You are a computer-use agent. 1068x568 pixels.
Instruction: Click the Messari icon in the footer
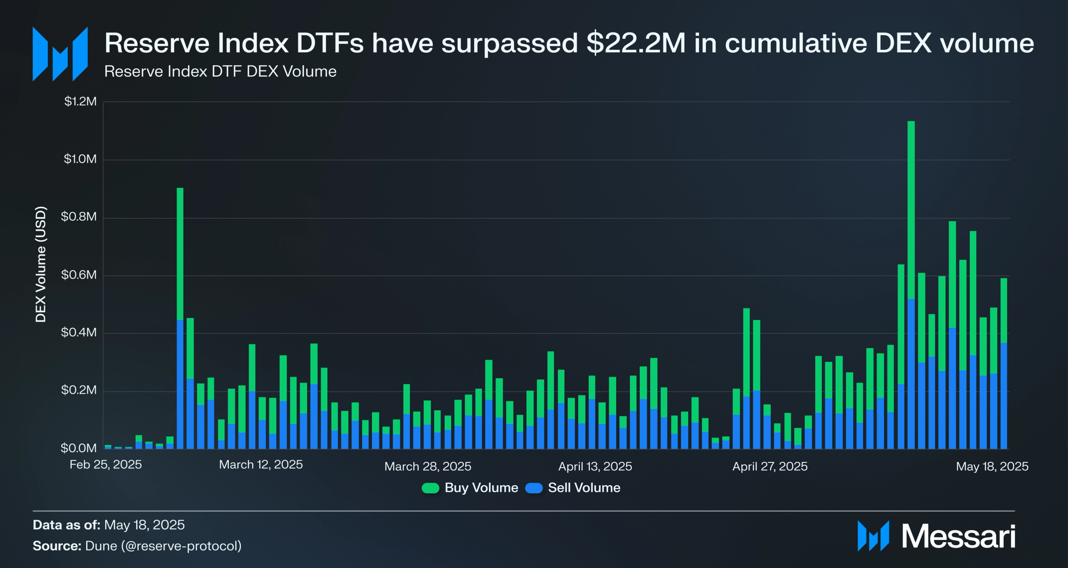click(873, 536)
